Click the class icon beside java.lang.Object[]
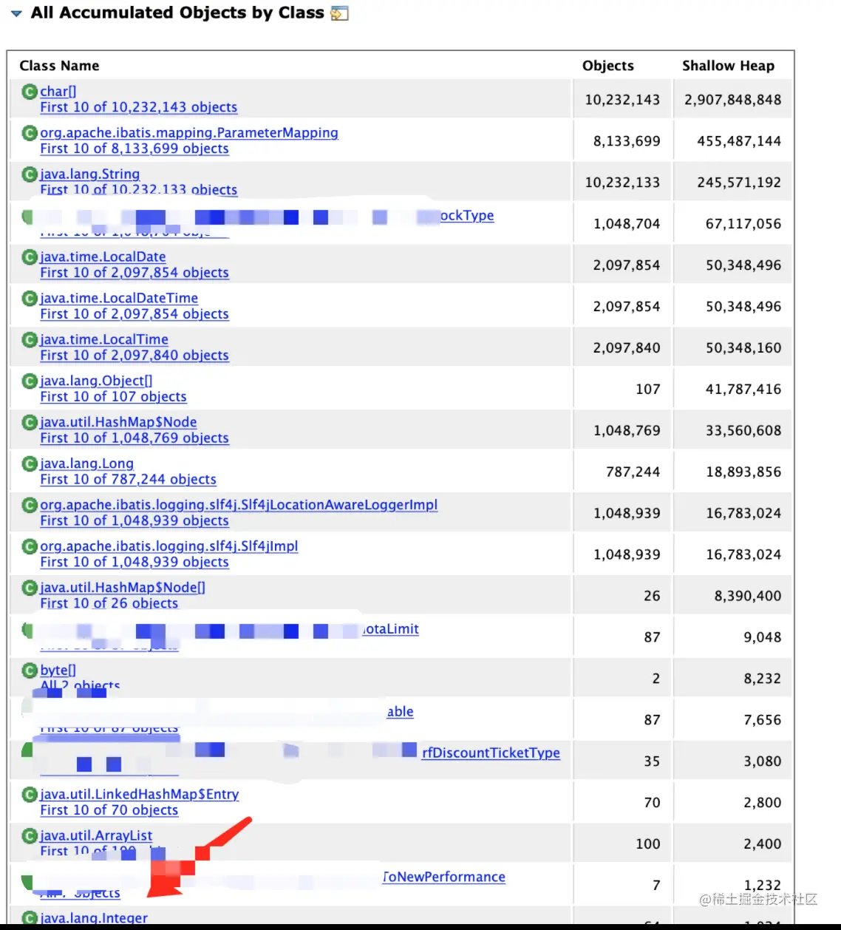 (30, 381)
